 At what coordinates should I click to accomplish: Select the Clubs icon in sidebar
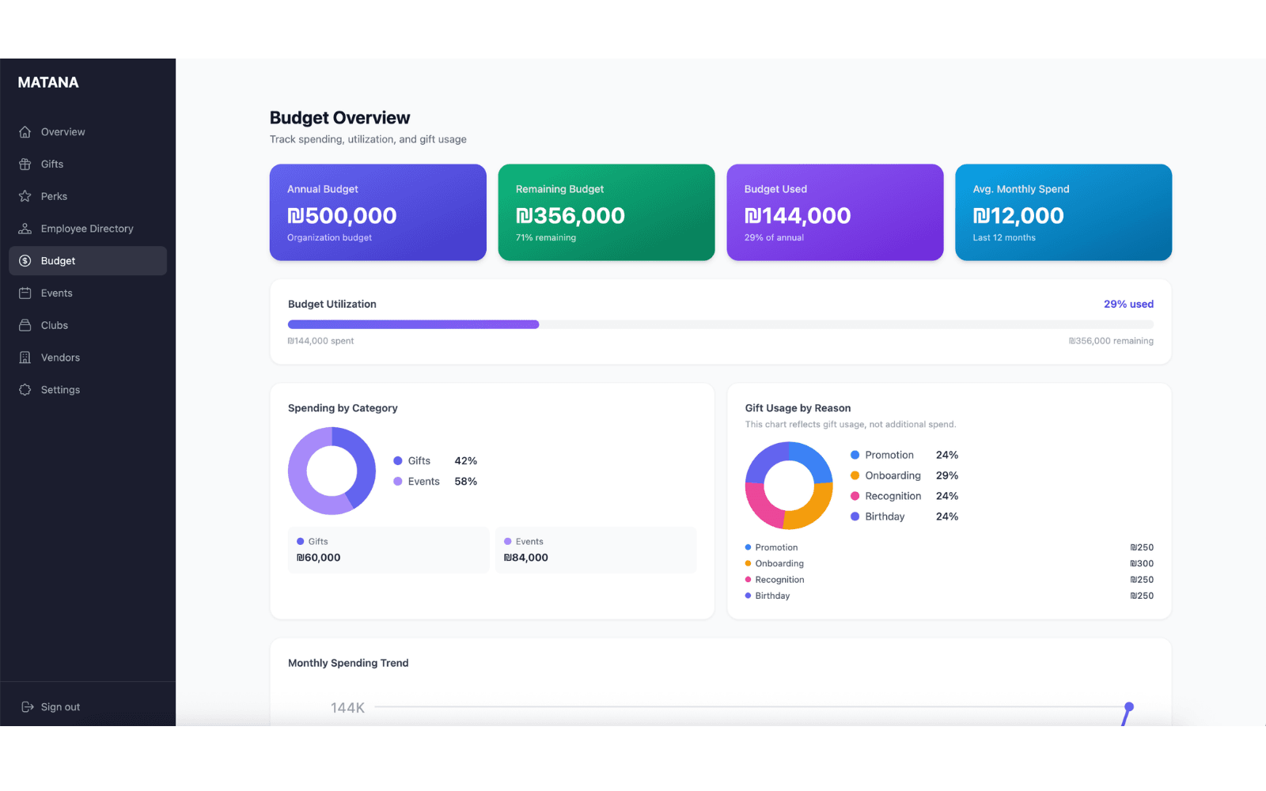pos(25,325)
